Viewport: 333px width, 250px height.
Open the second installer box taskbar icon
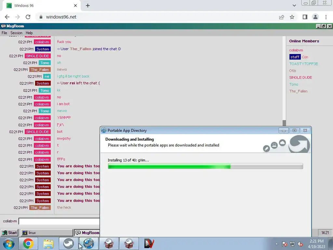(129, 243)
